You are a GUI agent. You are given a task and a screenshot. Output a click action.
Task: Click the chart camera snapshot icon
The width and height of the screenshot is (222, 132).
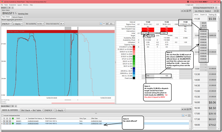click(107, 23)
